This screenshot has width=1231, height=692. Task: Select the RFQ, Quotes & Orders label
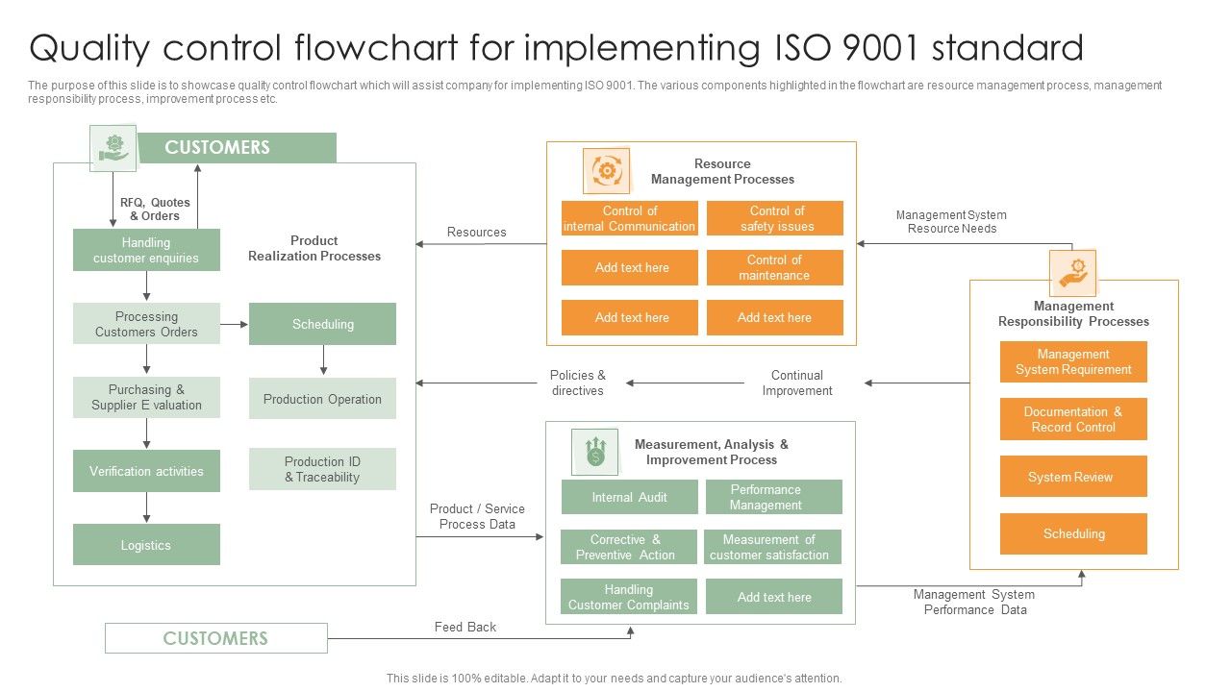[x=155, y=210]
